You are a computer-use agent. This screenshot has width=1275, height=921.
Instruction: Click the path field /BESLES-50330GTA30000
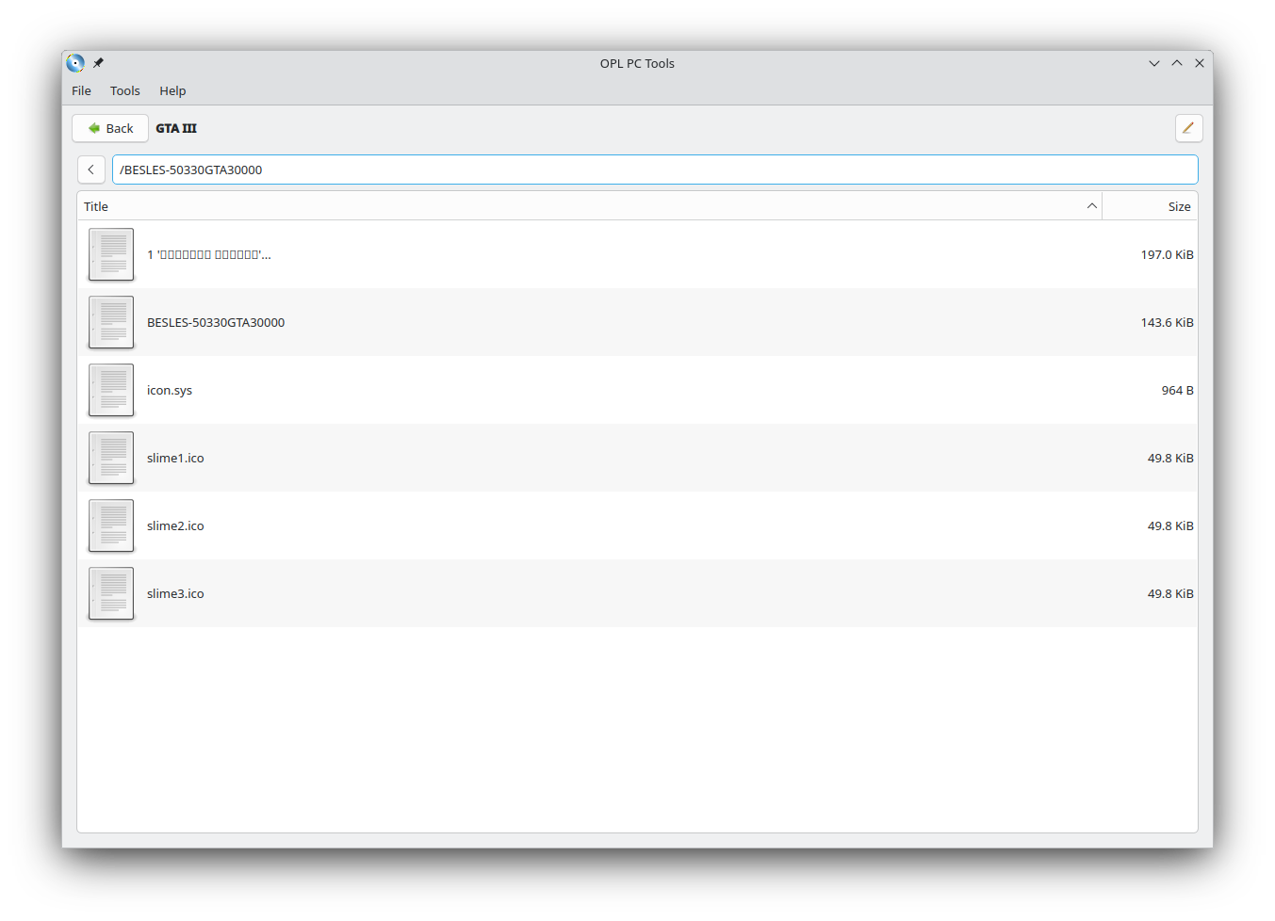655,170
